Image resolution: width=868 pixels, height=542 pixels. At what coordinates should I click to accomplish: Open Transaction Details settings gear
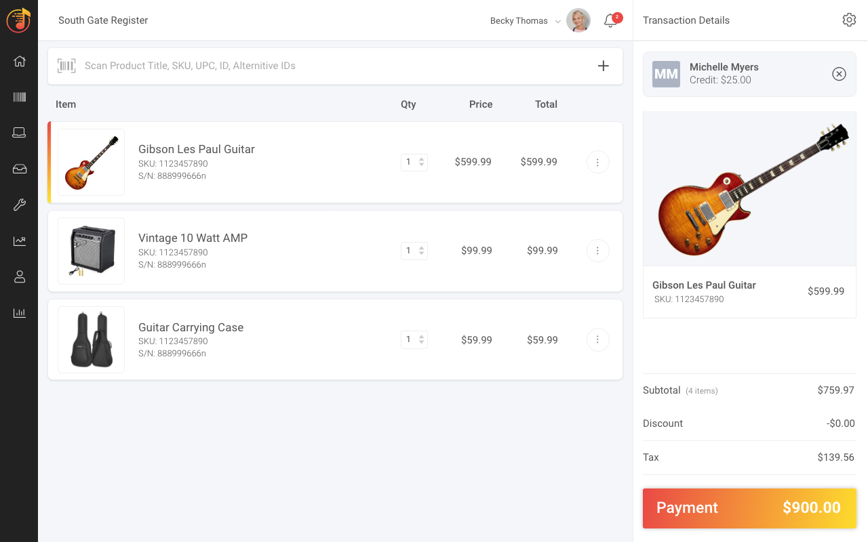tap(849, 20)
